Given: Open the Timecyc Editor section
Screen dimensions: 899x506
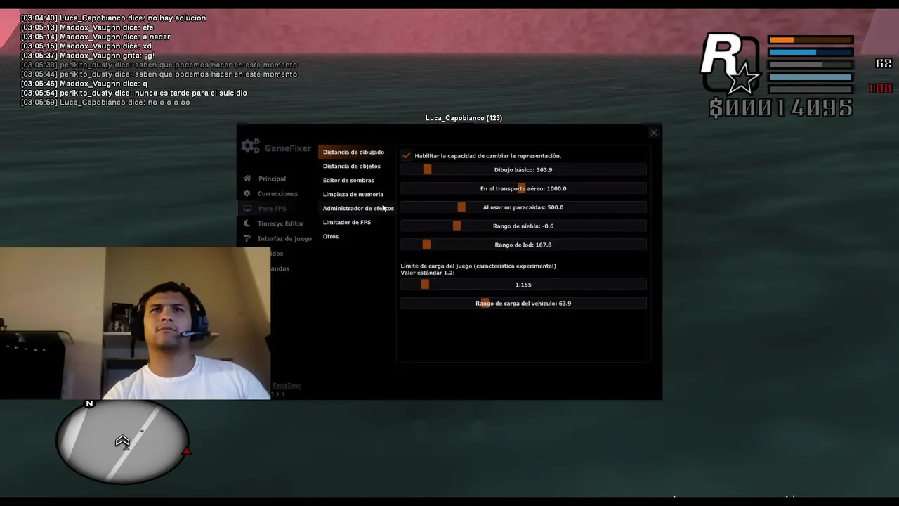Looking at the screenshot, I should pos(280,223).
